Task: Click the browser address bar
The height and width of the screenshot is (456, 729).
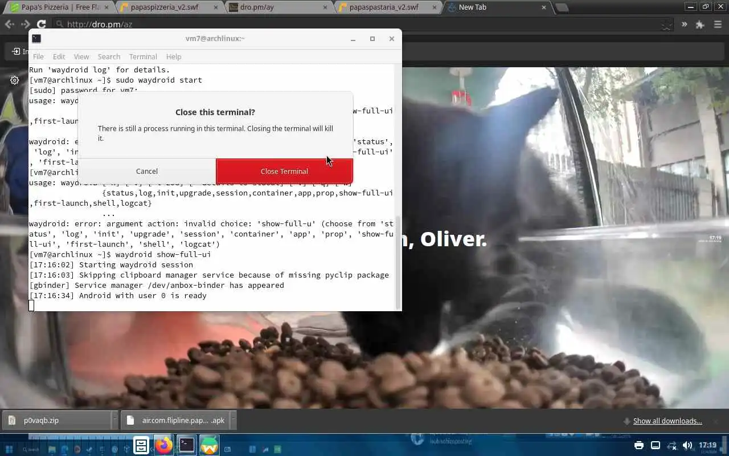Action: click(364, 24)
